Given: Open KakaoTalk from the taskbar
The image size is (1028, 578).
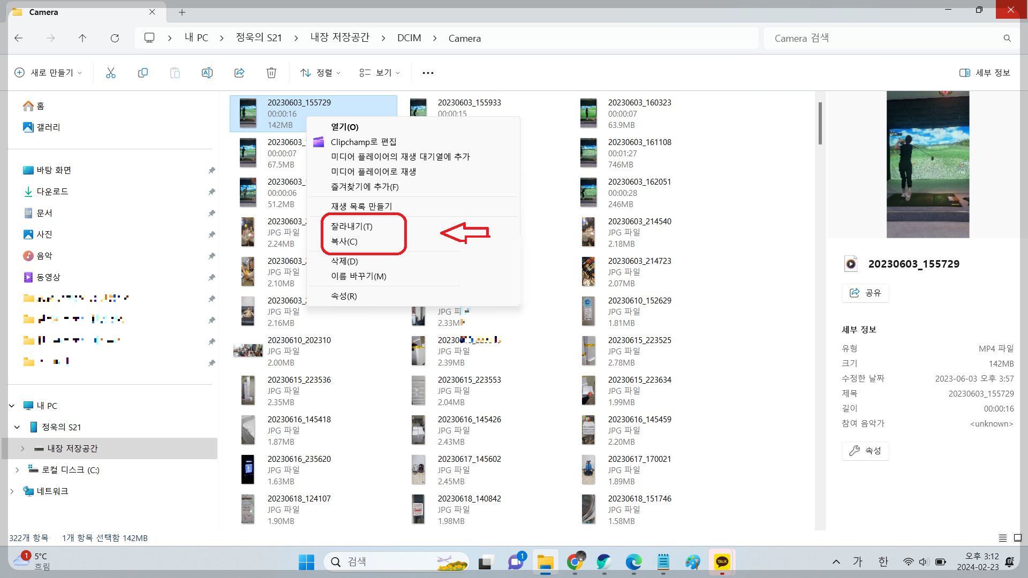Looking at the screenshot, I should 722,561.
